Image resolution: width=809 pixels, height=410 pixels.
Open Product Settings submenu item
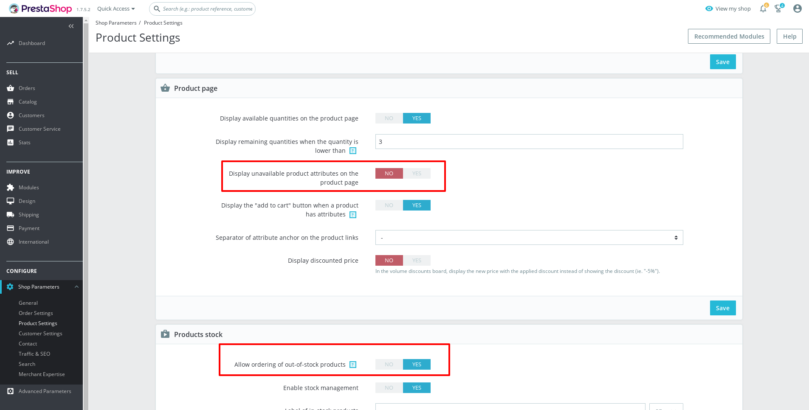point(38,323)
